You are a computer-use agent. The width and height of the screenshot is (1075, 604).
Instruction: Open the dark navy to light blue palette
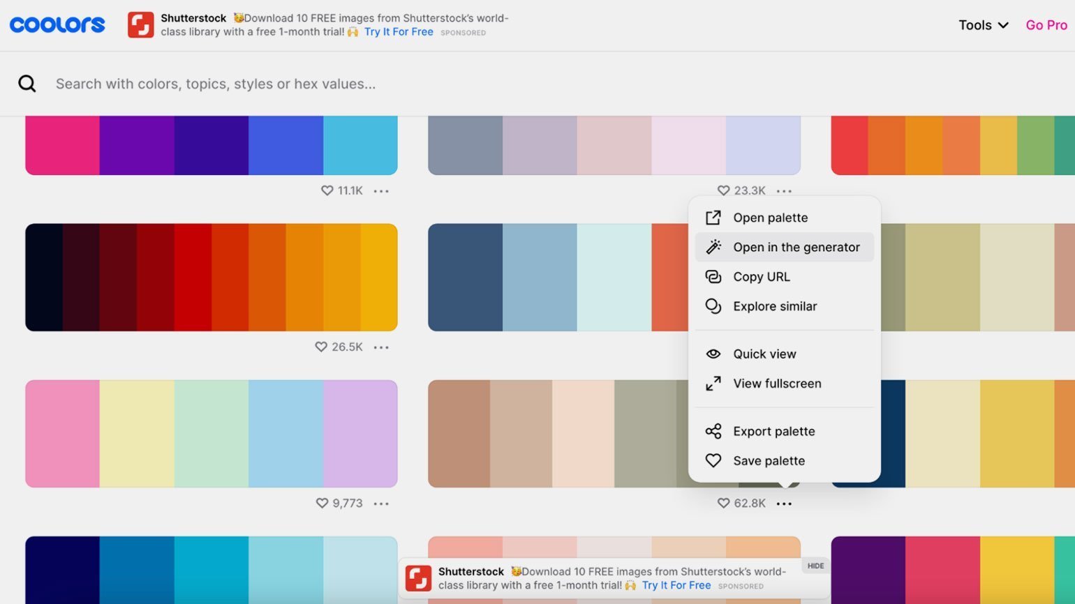point(212,570)
